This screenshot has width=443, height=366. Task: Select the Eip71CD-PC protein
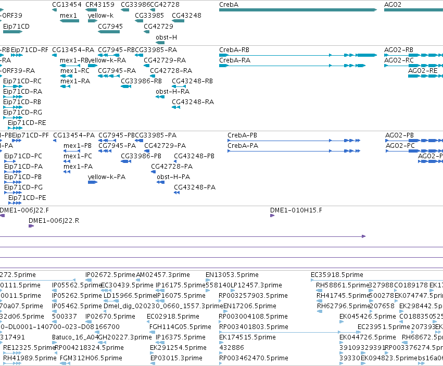[x=10, y=161]
